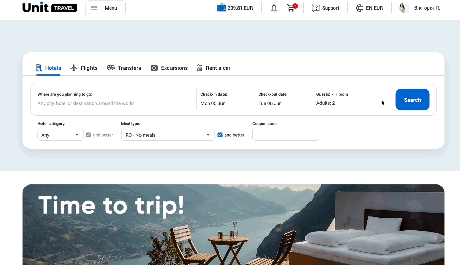Open the shopping cart icon
Image resolution: width=460 pixels, height=265 pixels.
[291, 8]
